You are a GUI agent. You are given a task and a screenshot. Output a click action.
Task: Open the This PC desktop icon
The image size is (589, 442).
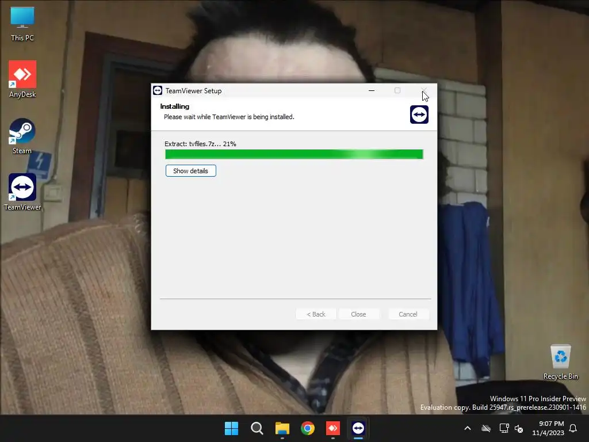[22, 24]
